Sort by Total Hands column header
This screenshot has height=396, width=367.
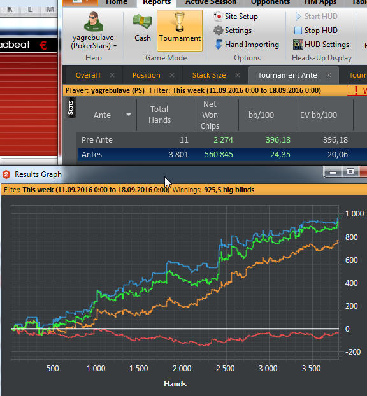point(159,115)
